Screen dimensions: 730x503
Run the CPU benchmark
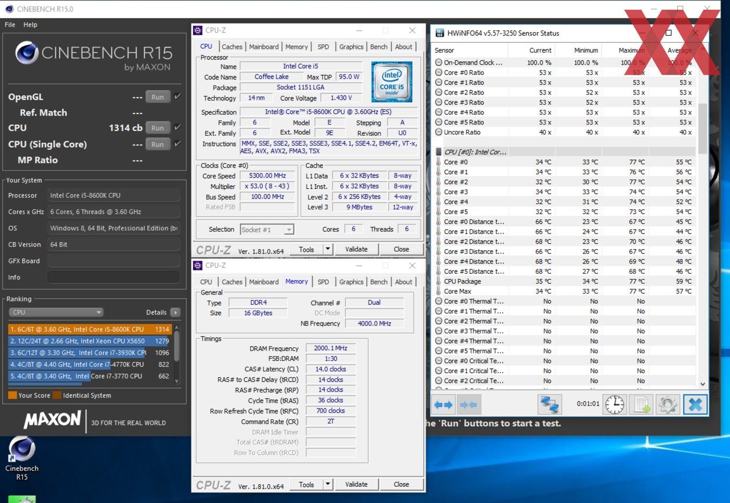click(157, 128)
